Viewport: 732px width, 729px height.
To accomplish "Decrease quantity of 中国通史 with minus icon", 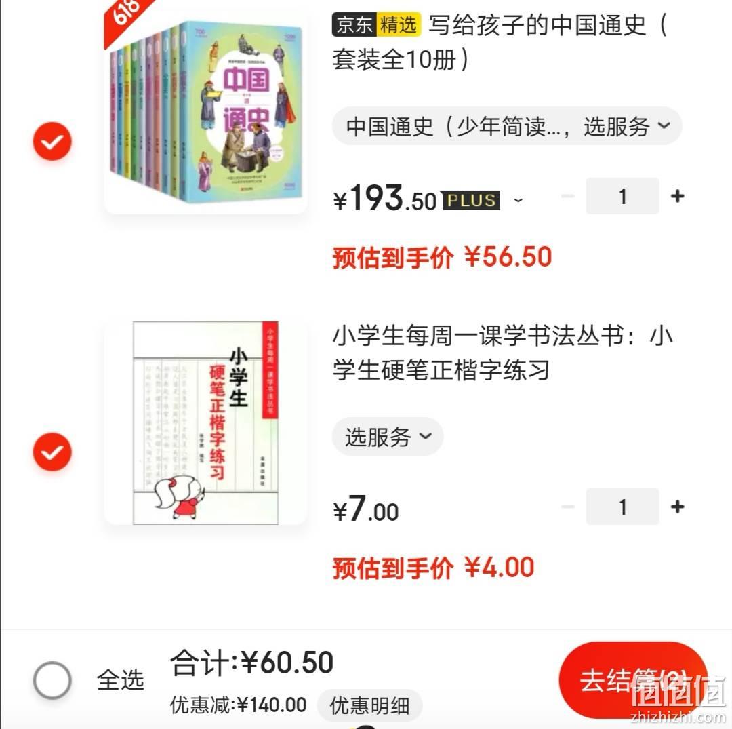I will tap(568, 196).
